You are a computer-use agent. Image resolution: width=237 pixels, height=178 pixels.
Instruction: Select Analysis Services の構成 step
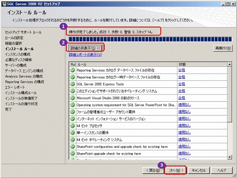[24, 76]
